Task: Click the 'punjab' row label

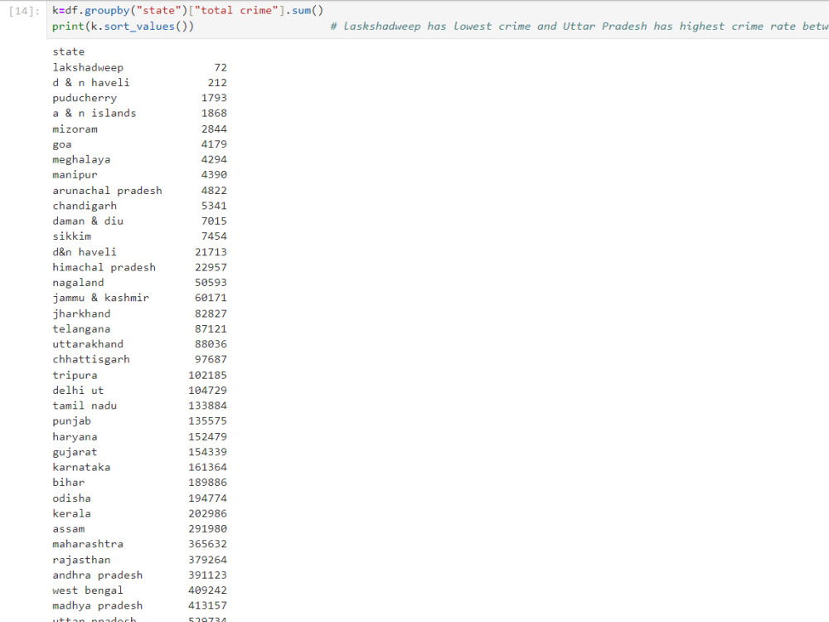Action: (x=71, y=421)
